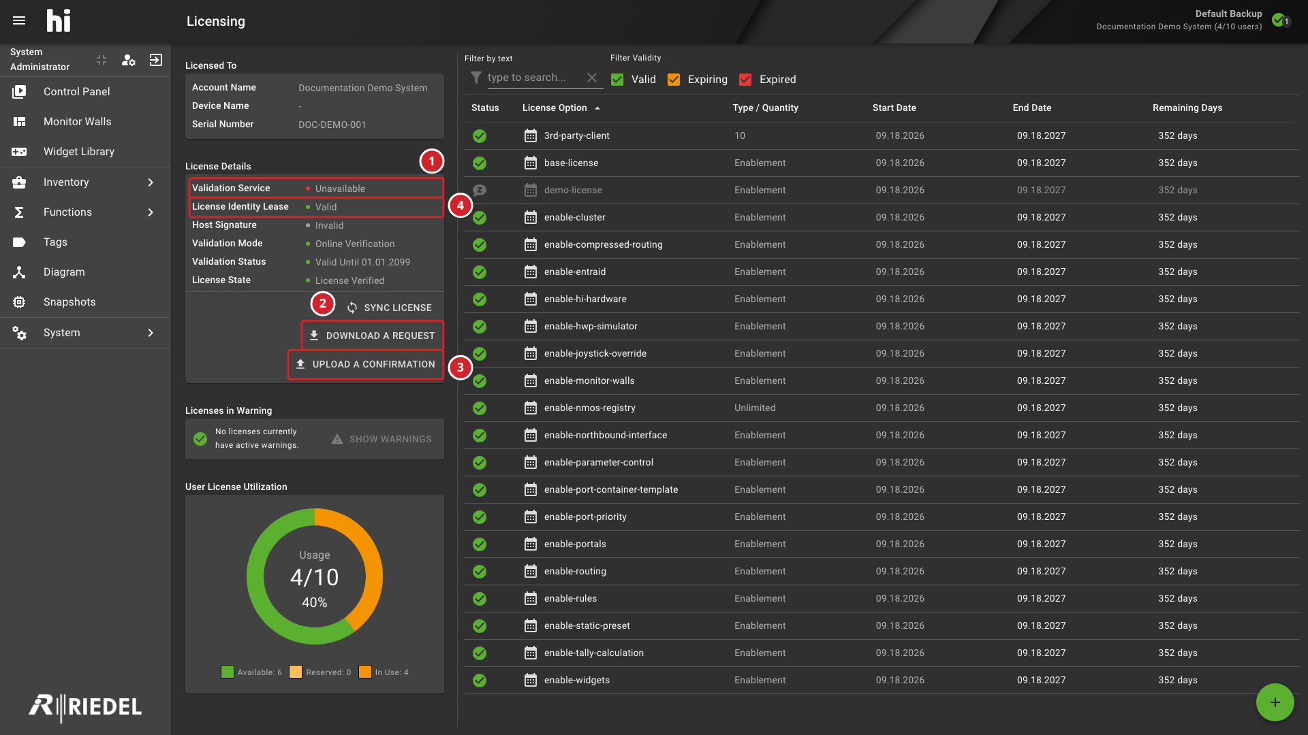This screenshot has height=735, width=1308.
Task: Click the green Available legend swatch
Action: 228,672
